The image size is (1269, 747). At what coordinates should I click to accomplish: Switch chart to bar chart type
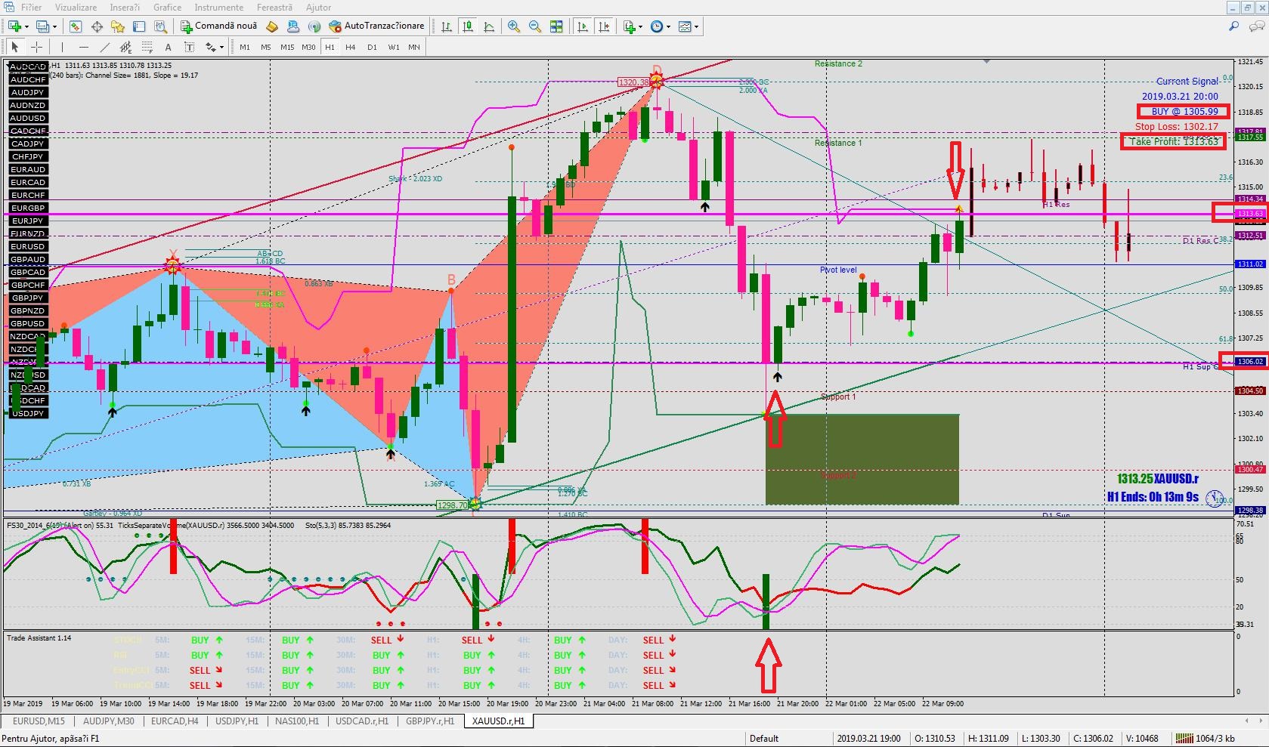click(447, 26)
